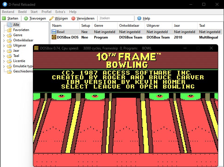224x167 pixels.
Task: Select the Alle tree item
Action: point(16,25)
